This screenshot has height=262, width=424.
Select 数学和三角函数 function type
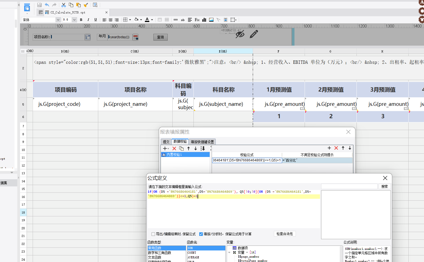167,253
